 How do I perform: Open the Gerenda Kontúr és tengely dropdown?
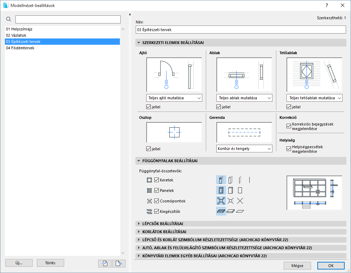pos(244,149)
